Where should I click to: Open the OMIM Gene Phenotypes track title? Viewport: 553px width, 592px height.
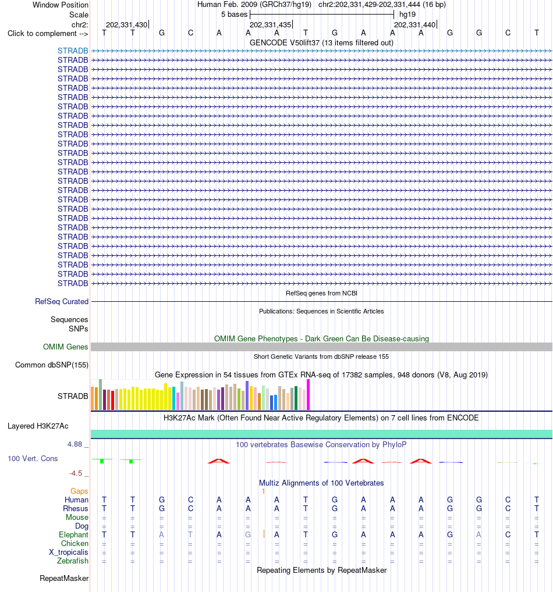321,338
